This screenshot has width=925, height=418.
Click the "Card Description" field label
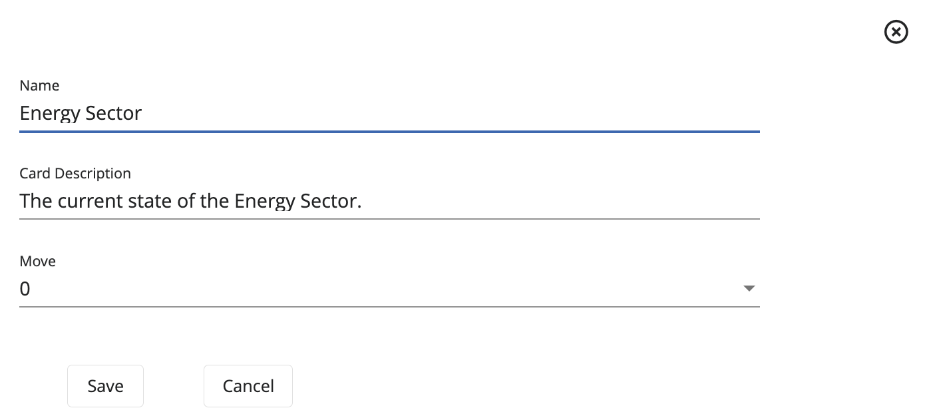pos(75,174)
